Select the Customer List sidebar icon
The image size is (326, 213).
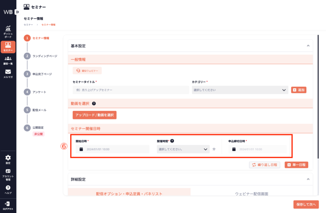[x=8, y=60]
